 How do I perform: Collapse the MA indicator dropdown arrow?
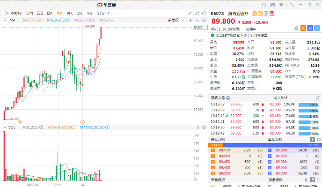(x=5, y=20)
